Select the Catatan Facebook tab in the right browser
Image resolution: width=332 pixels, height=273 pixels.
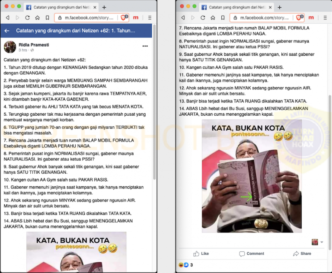pos(236,7)
